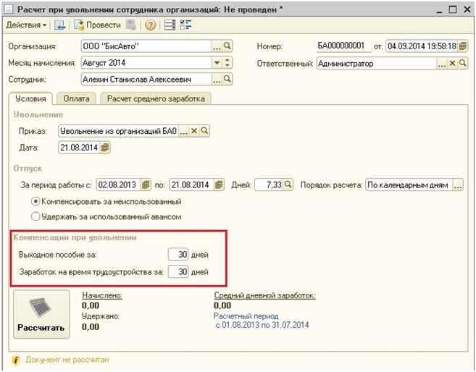Click the period end field showing 21.08.2014 after по

click(x=192, y=185)
